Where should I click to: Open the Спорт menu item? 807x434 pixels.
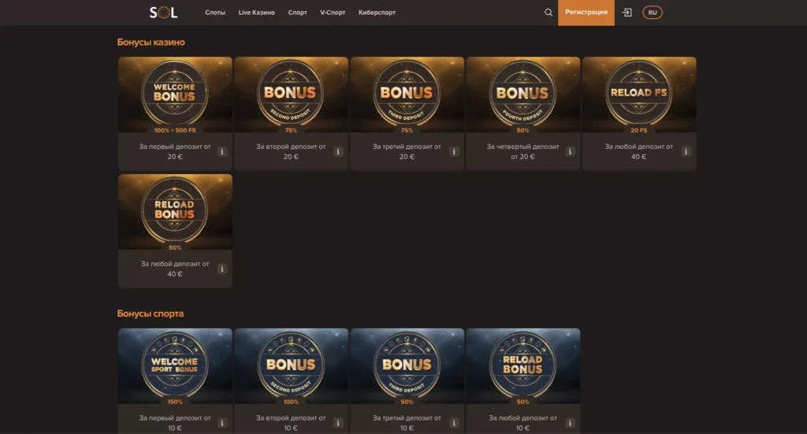(298, 13)
